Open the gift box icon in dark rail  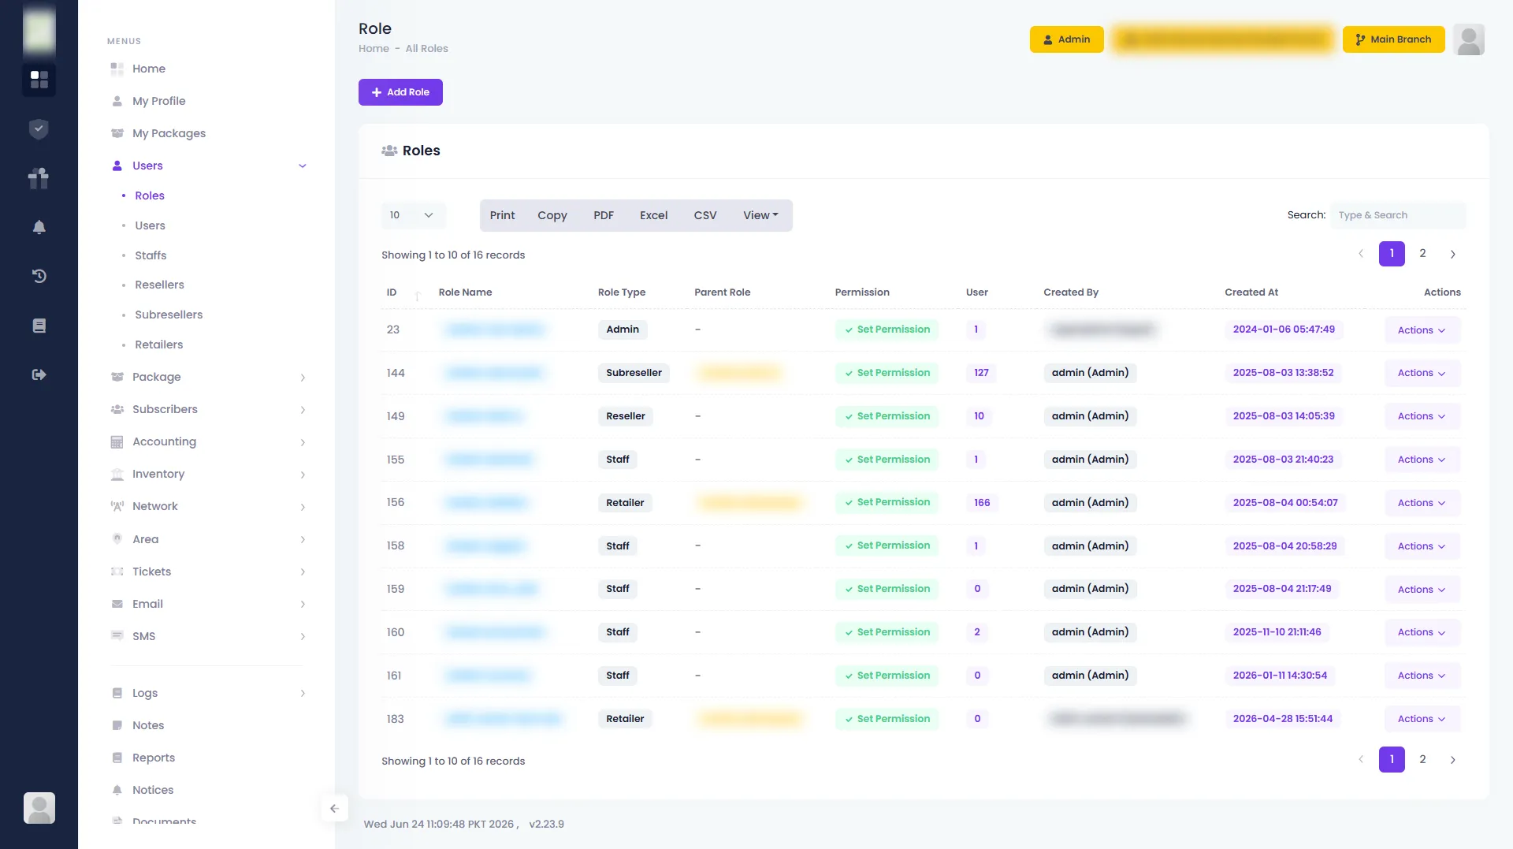click(x=39, y=177)
